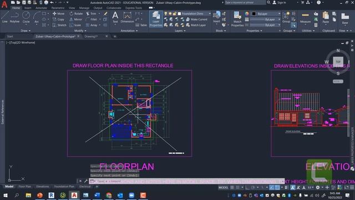Viewport: 355px width, 200px height.
Task: Select the Line tool
Action: click(x=5, y=17)
